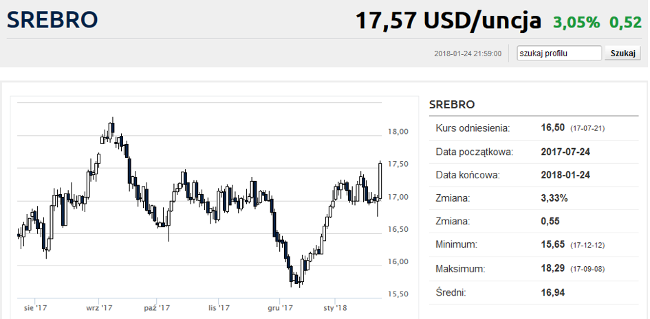Click the Minimum value 15,65
The image size is (650, 319).
(554, 244)
